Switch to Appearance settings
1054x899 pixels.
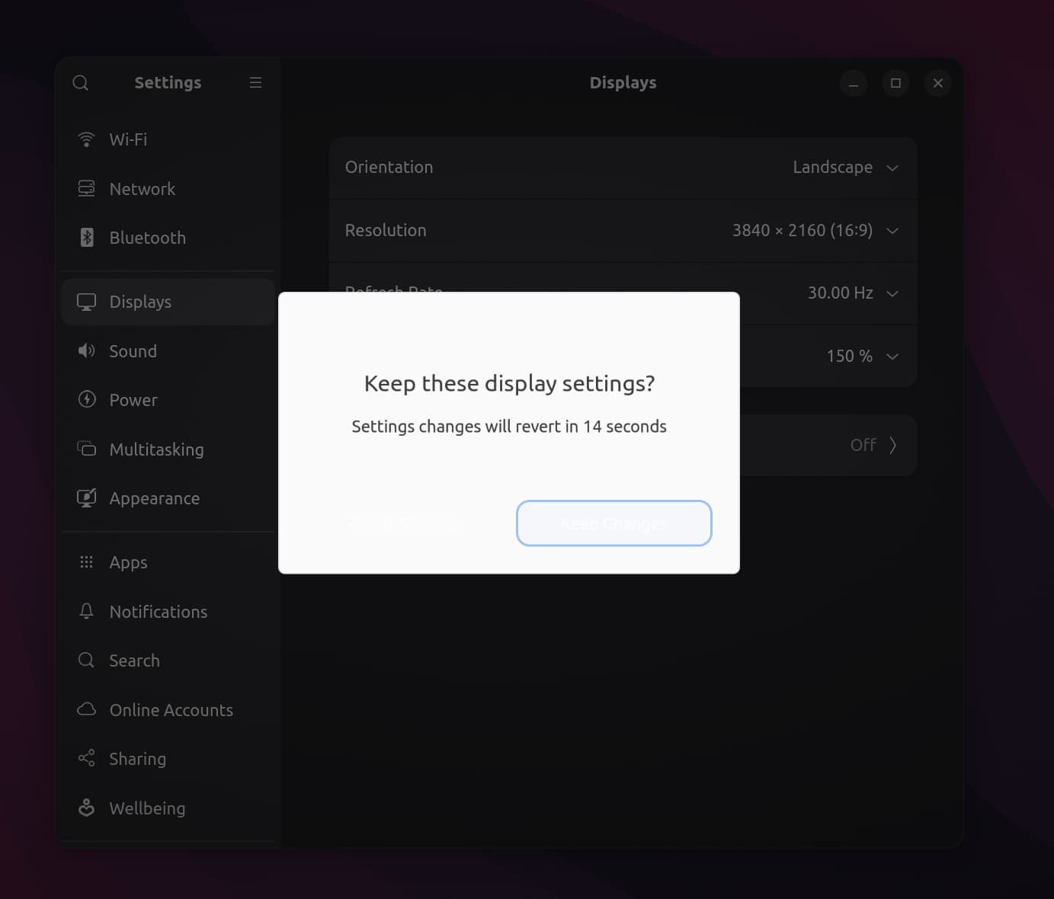tap(154, 498)
